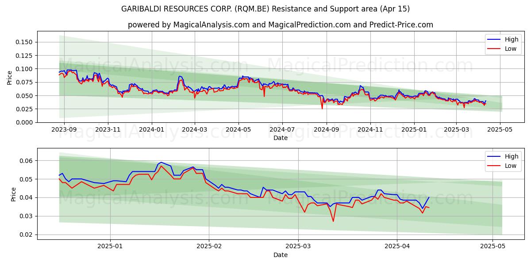Click the 0.000 tick on top chart
The height and width of the screenshot is (265, 531).
click(x=25, y=122)
